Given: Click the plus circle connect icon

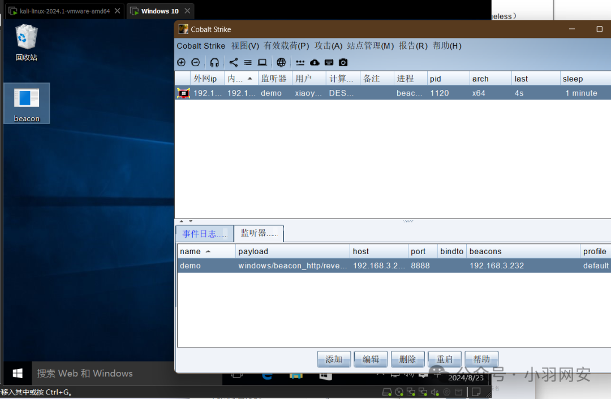Looking at the screenshot, I should (181, 62).
